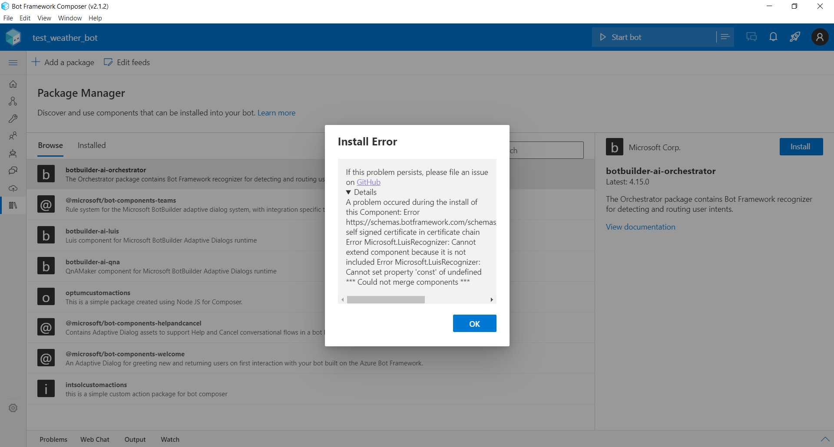Screen dimensions: 834x447
Task: Open the dialog flow designer sidebar icon
Action: coord(13,101)
